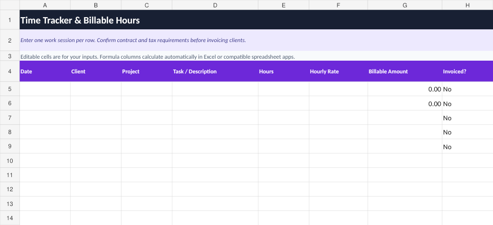Select the corner select-all box
Screen dimensions: 493x225
pyautogui.click(x=10, y=5)
